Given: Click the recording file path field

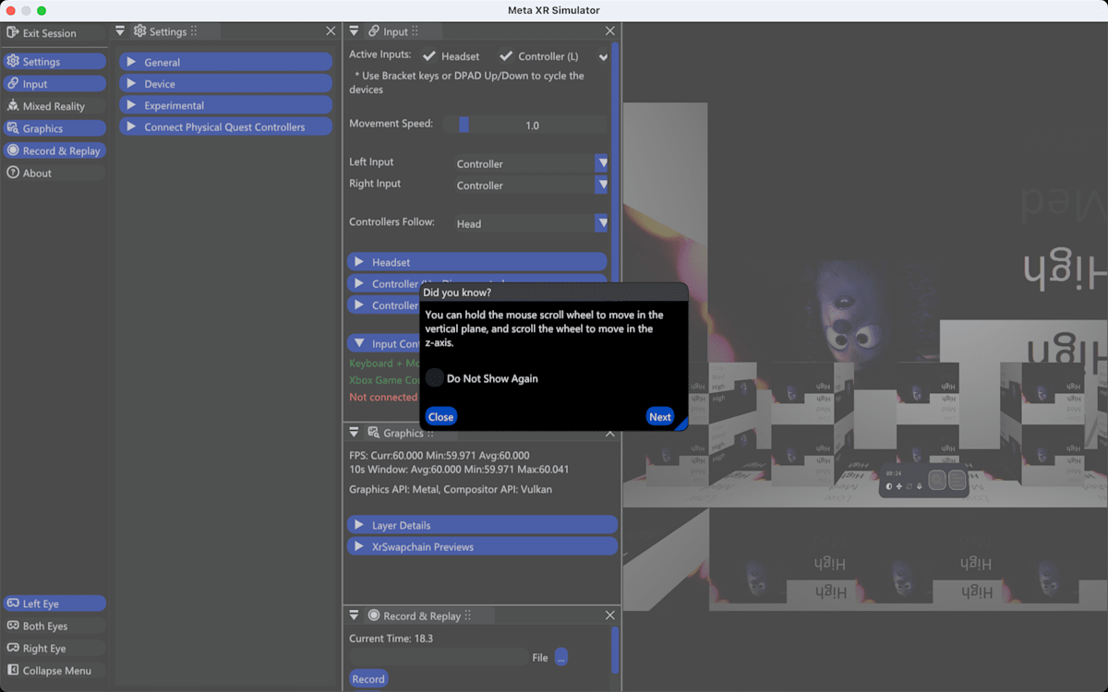Looking at the screenshot, I should tap(439, 658).
